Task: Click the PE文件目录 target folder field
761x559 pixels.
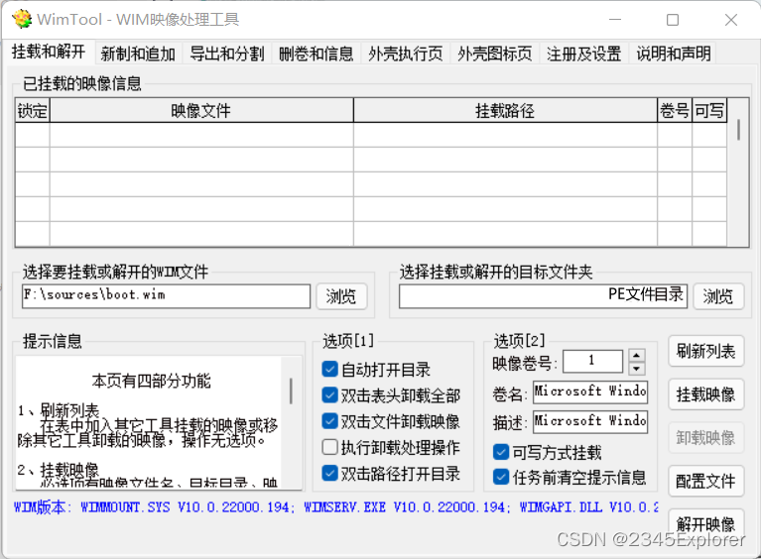Action: [543, 295]
